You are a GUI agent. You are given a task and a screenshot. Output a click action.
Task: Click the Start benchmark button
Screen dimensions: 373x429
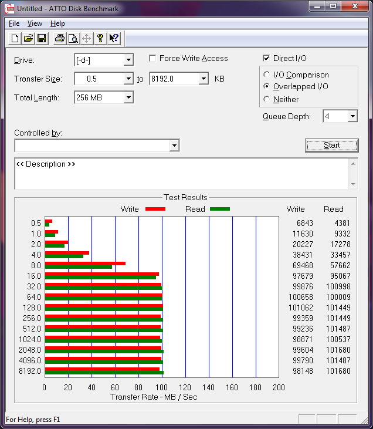click(332, 146)
